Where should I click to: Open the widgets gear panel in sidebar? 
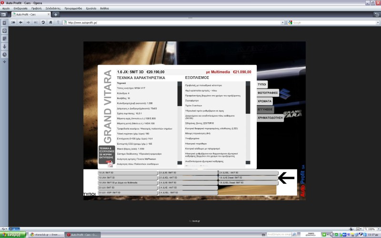4,30
